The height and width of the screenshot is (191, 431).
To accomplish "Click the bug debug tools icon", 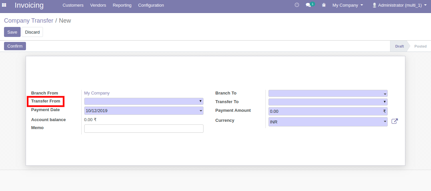I will (324, 5).
